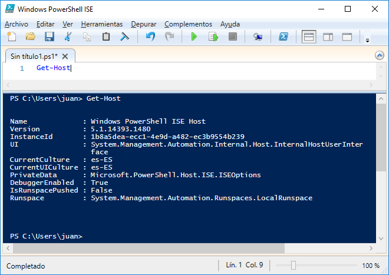389x275 pixels.
Task: Toggle Show Script Pane Maximized layout
Action: coord(347,37)
